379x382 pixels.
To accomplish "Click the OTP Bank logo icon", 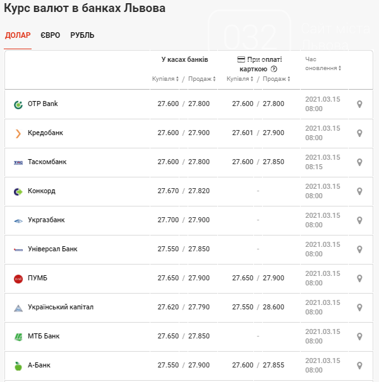I will [x=18, y=104].
